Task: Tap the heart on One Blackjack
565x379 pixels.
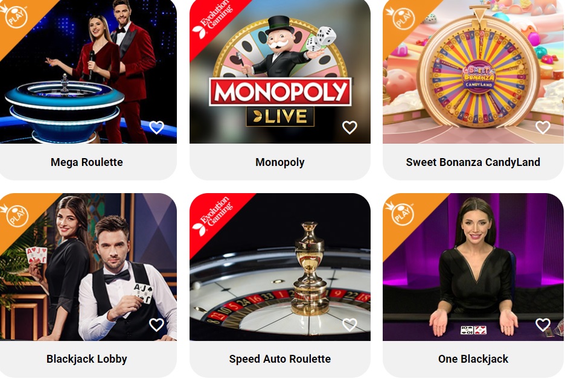Action: pos(543,325)
